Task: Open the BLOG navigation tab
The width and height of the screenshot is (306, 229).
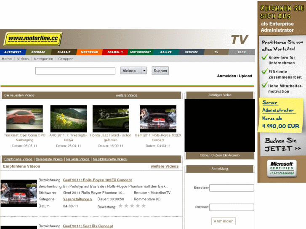Action: click(x=242, y=52)
